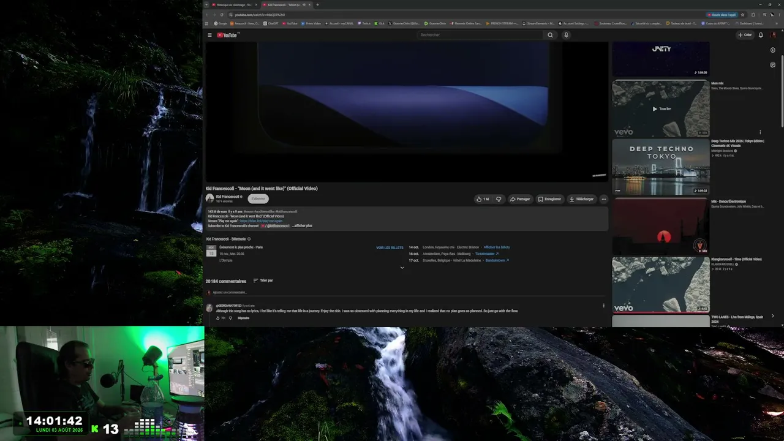Reply to the GEORGIANATOR123 comment
784x441 pixels.
point(243,318)
